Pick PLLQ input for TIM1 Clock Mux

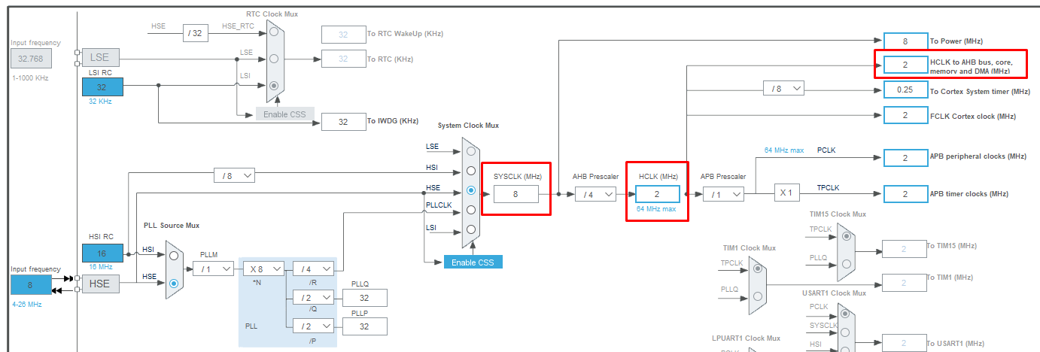tap(758, 298)
